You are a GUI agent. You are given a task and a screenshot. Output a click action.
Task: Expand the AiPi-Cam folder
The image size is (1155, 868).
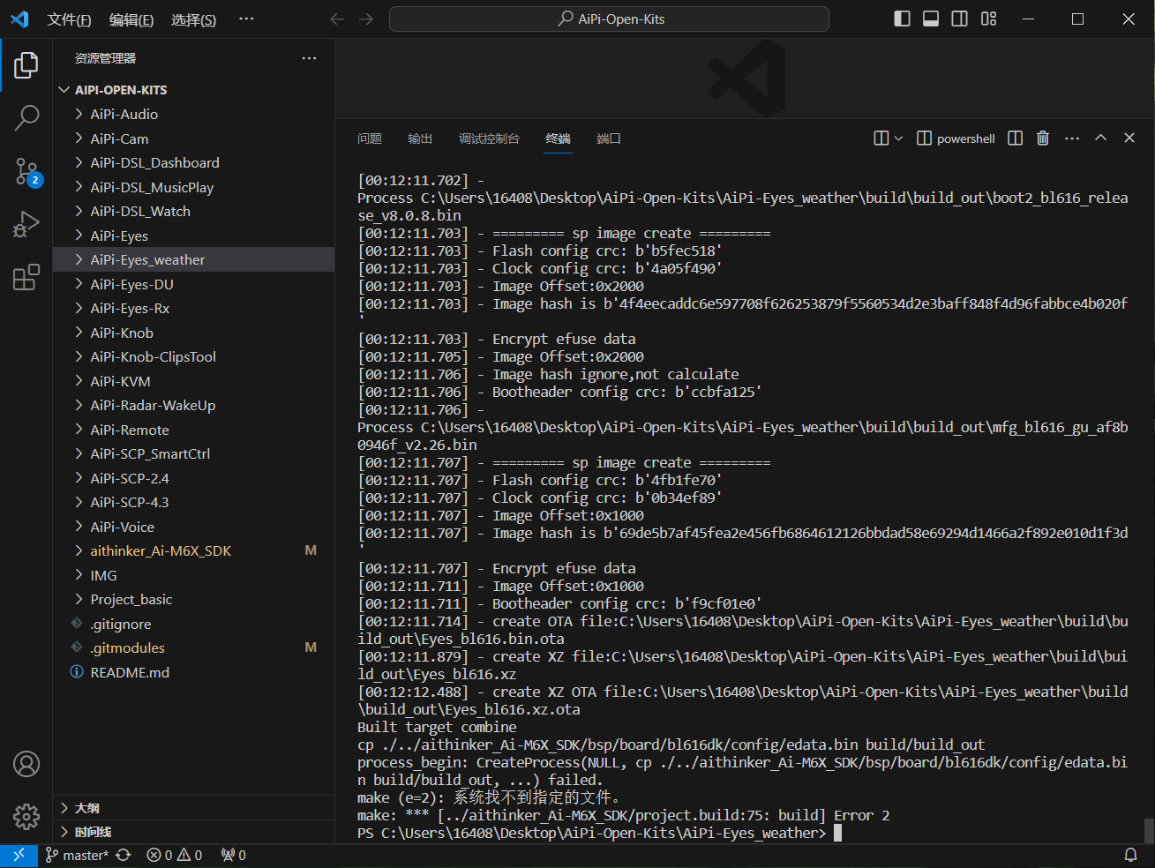193,138
